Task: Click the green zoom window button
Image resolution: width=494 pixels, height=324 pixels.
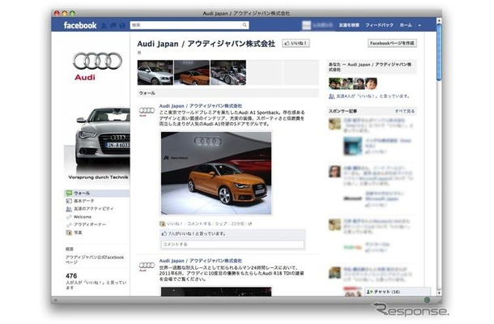Action: click(72, 13)
